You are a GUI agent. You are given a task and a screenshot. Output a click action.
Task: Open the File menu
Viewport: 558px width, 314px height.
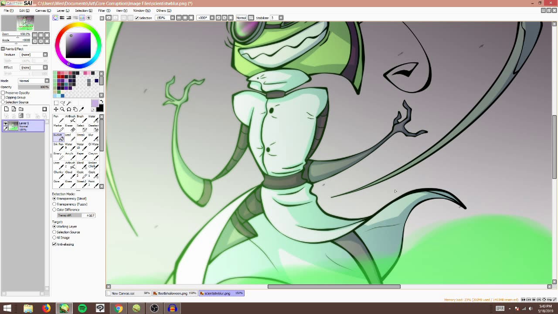click(x=9, y=10)
